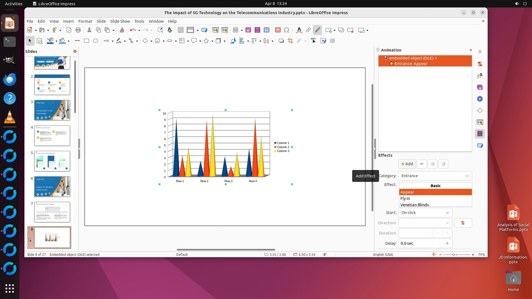Open the Navigator sidebar compass icon

(480, 99)
